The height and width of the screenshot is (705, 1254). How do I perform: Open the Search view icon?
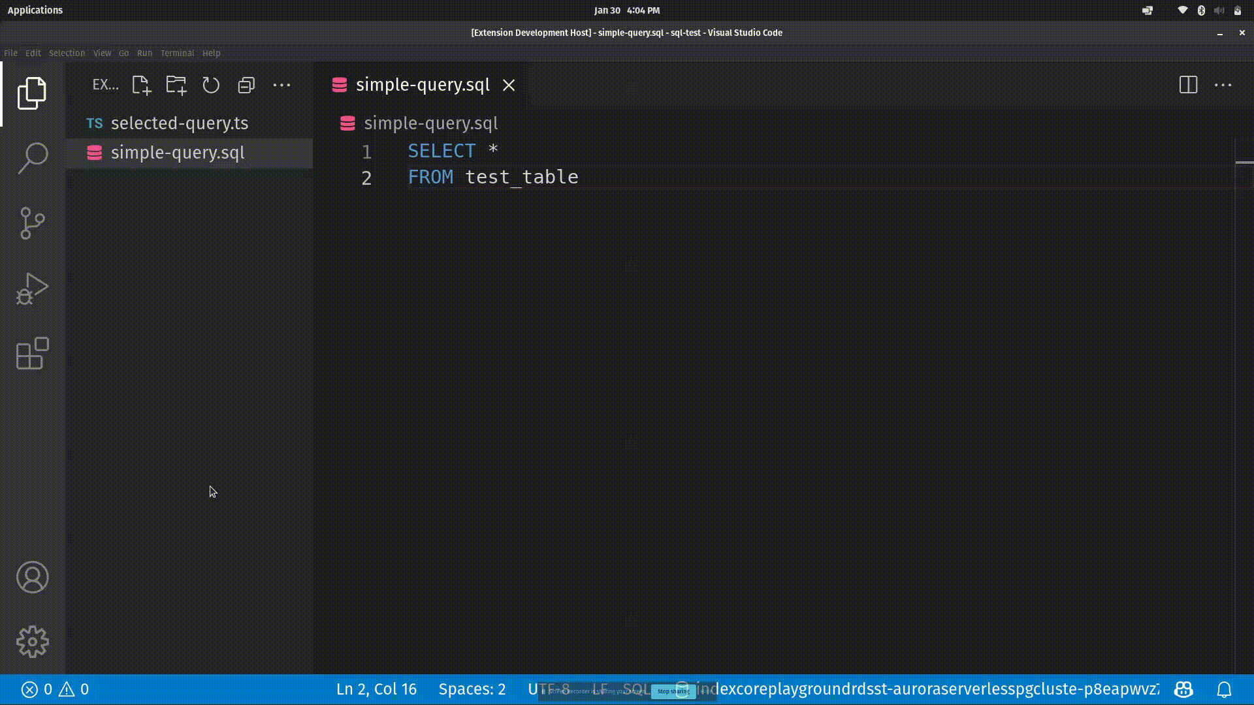click(x=32, y=158)
